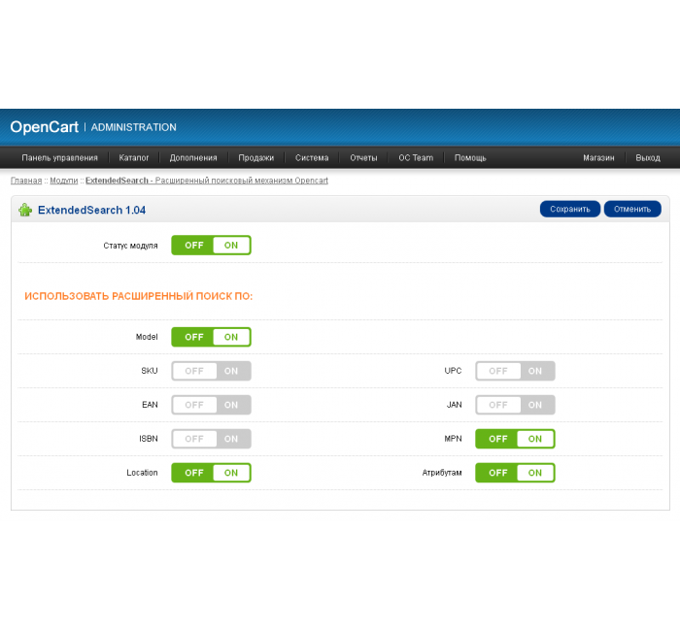
Task: Click the Статус модуля label
Action: [x=130, y=246]
